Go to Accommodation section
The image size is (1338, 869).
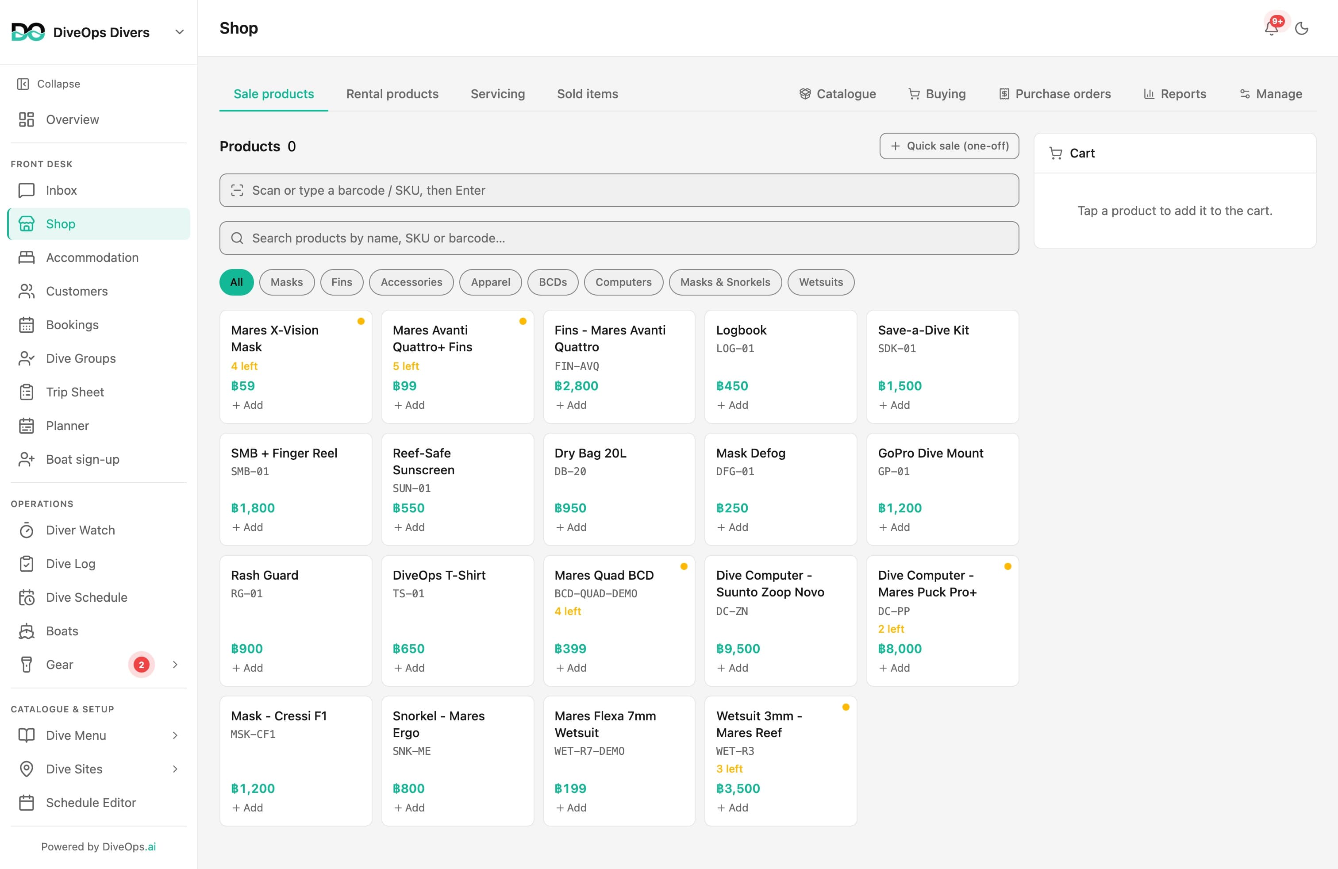coord(99,258)
